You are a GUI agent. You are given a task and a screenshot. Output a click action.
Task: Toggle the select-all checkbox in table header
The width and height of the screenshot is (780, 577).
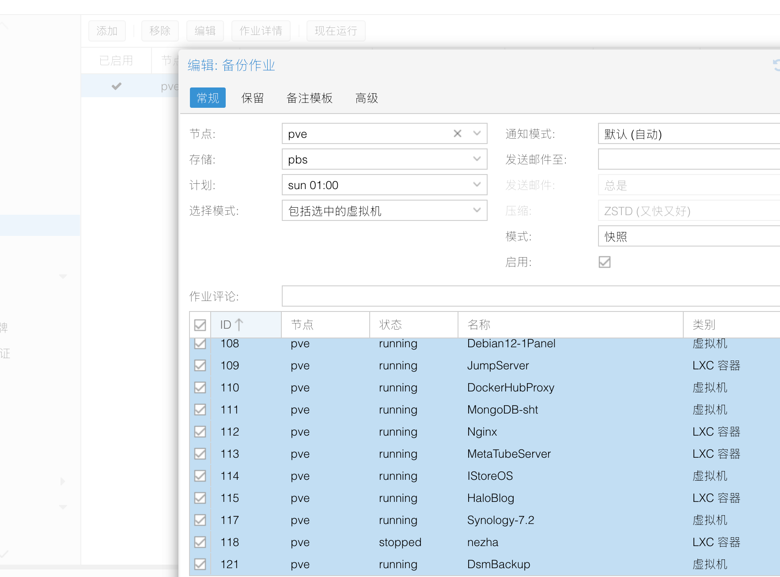(200, 325)
